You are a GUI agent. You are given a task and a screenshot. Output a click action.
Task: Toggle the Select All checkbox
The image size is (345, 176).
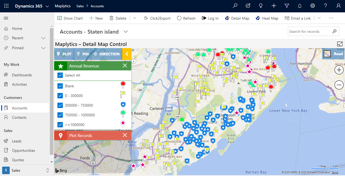click(60, 75)
